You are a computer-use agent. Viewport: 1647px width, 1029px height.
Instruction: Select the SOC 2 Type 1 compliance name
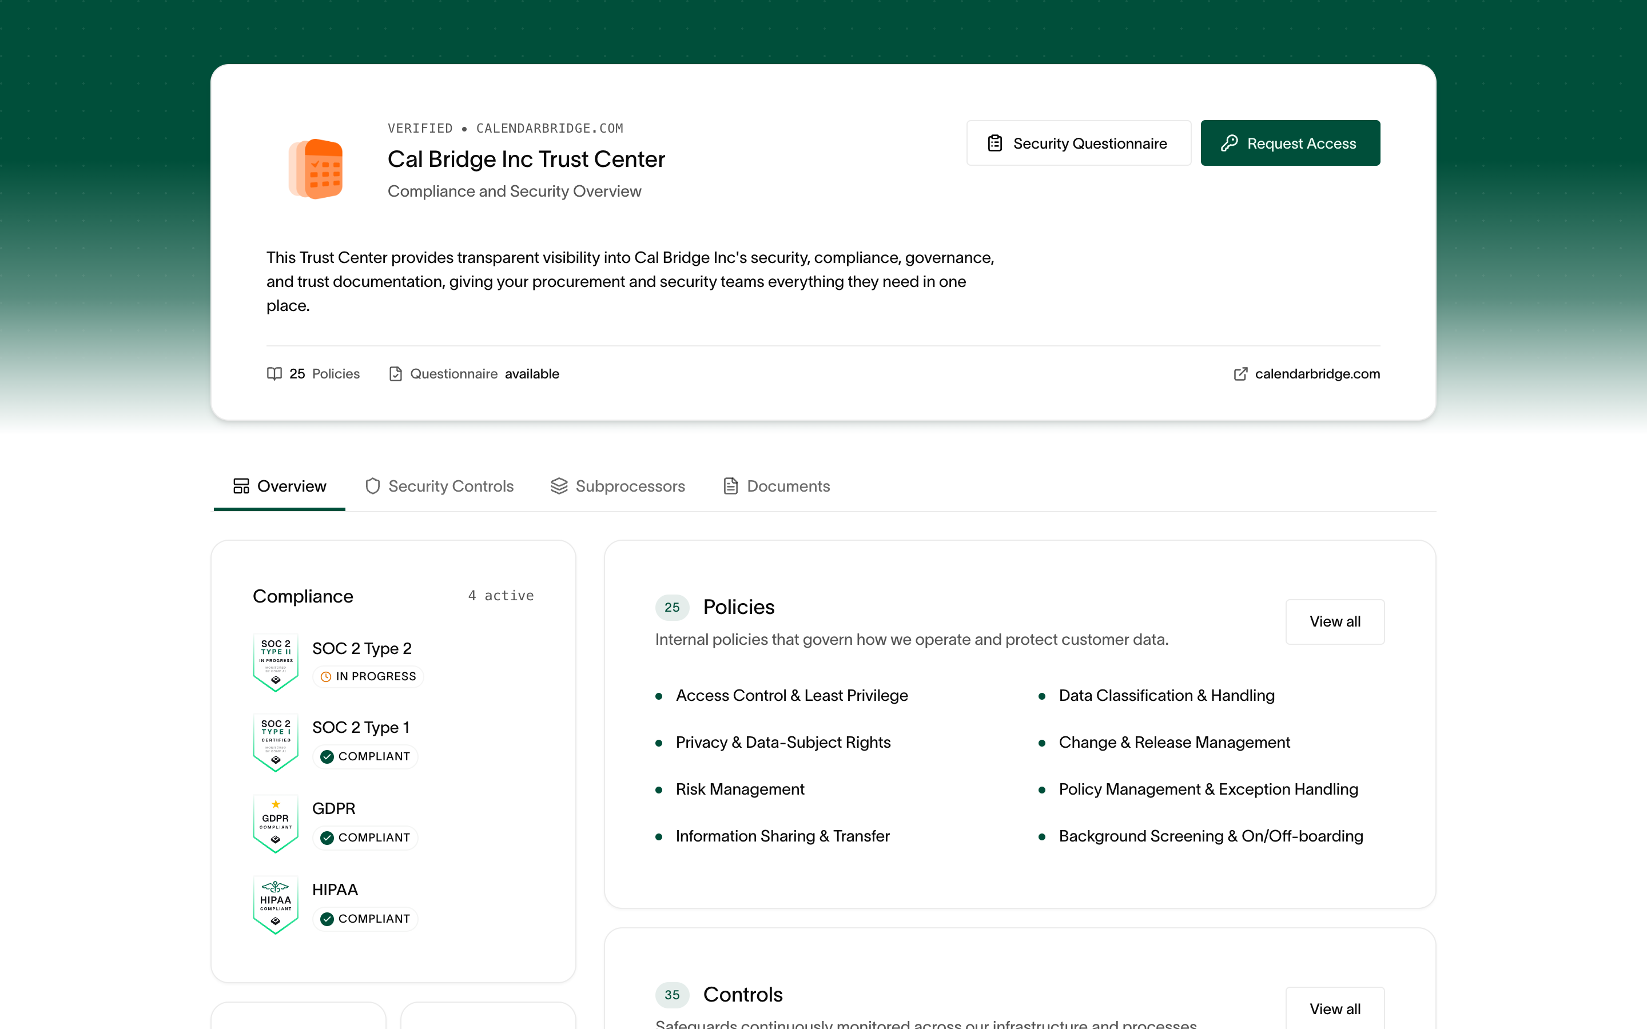[x=361, y=728]
